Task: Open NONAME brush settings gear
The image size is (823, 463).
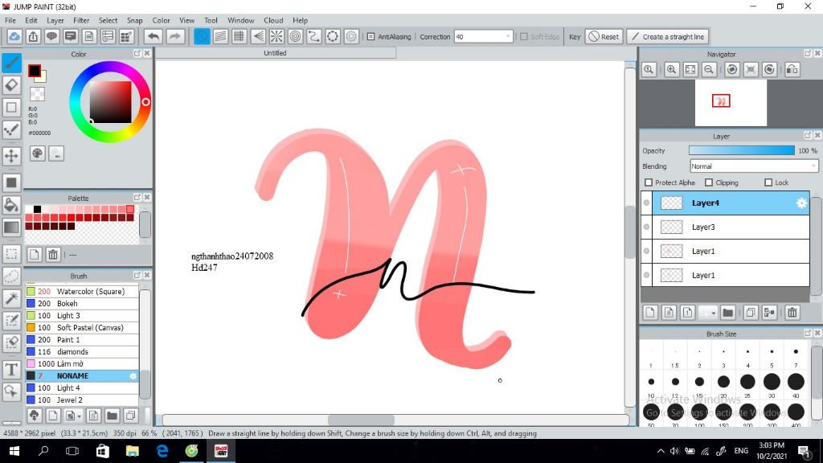Action: (133, 376)
